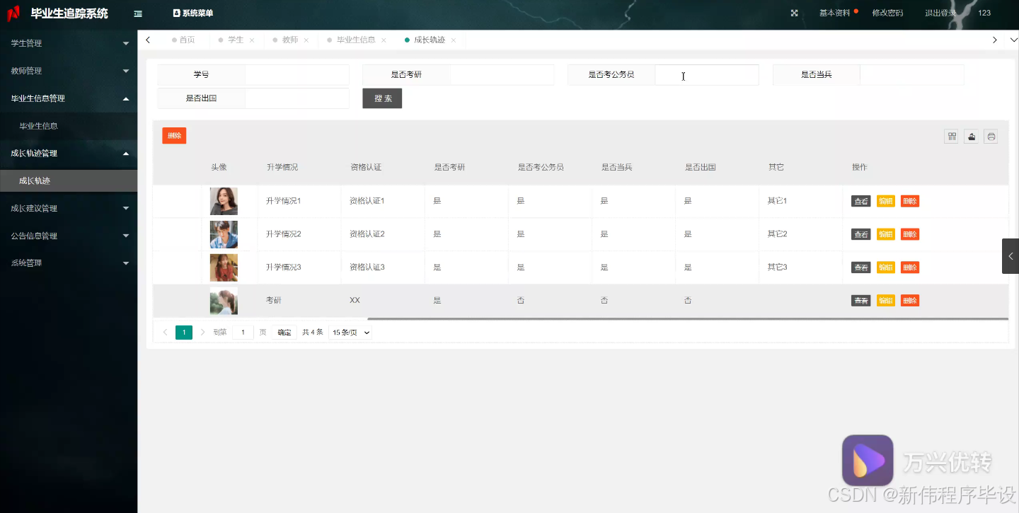Click the 学号 search input field
Image resolution: width=1019 pixels, height=513 pixels.
[x=297, y=75]
